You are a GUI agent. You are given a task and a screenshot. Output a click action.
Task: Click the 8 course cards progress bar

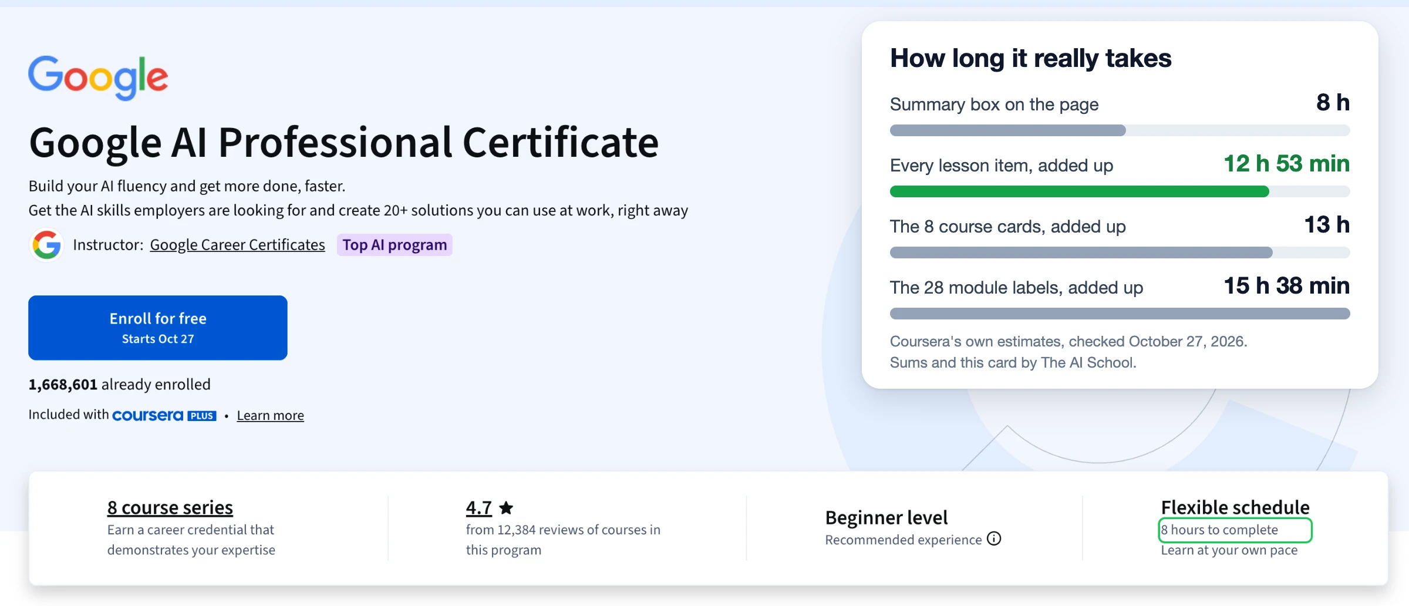pyautogui.click(x=1120, y=253)
